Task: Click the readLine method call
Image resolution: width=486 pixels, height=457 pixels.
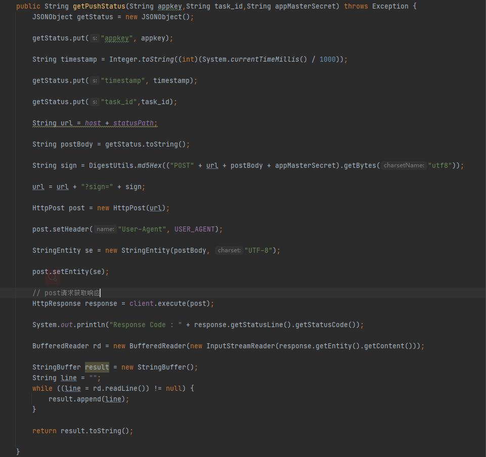Action: pyautogui.click(x=121, y=388)
